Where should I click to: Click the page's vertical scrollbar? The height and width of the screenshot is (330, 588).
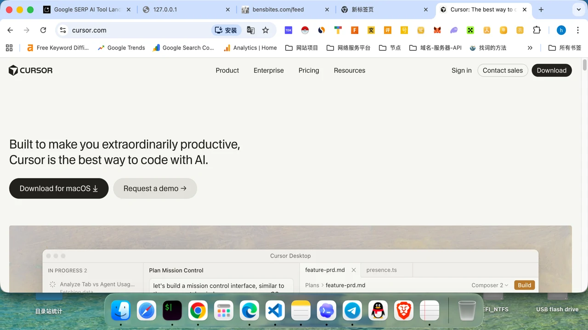click(585, 65)
